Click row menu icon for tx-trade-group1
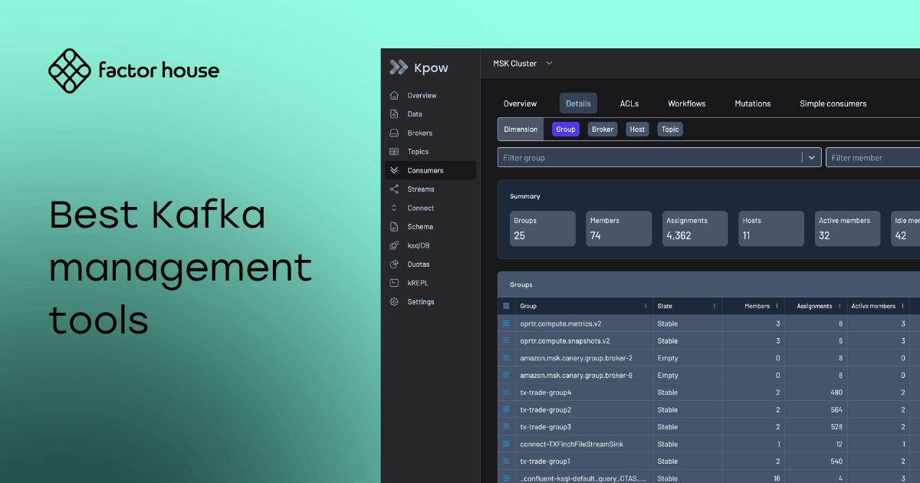 [506, 462]
